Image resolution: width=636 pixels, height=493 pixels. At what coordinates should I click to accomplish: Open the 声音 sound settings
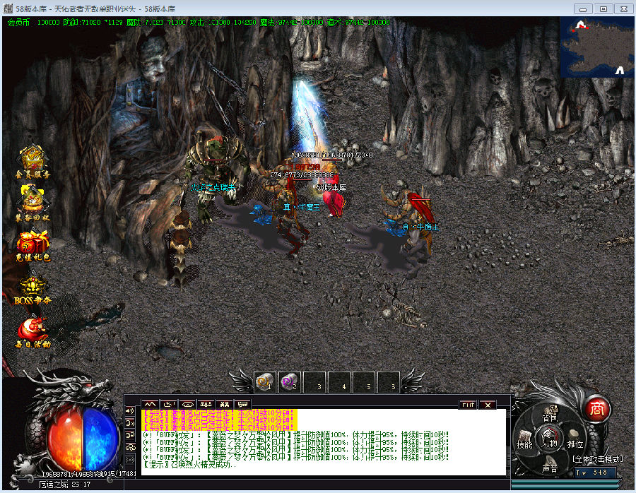pos(550,465)
